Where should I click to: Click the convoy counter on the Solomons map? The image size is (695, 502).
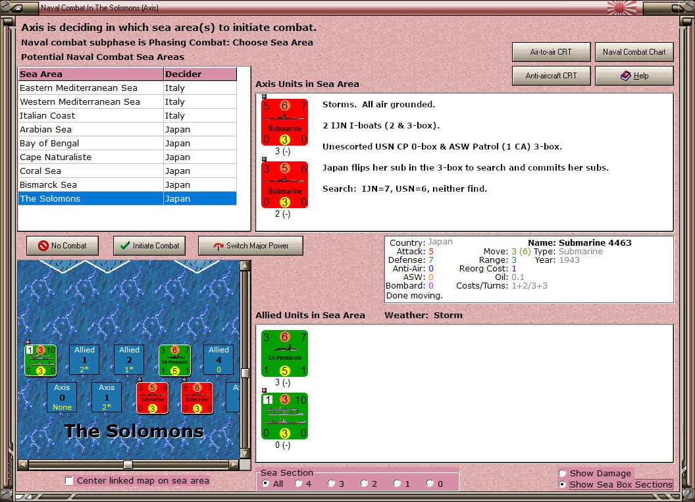(x=40, y=360)
